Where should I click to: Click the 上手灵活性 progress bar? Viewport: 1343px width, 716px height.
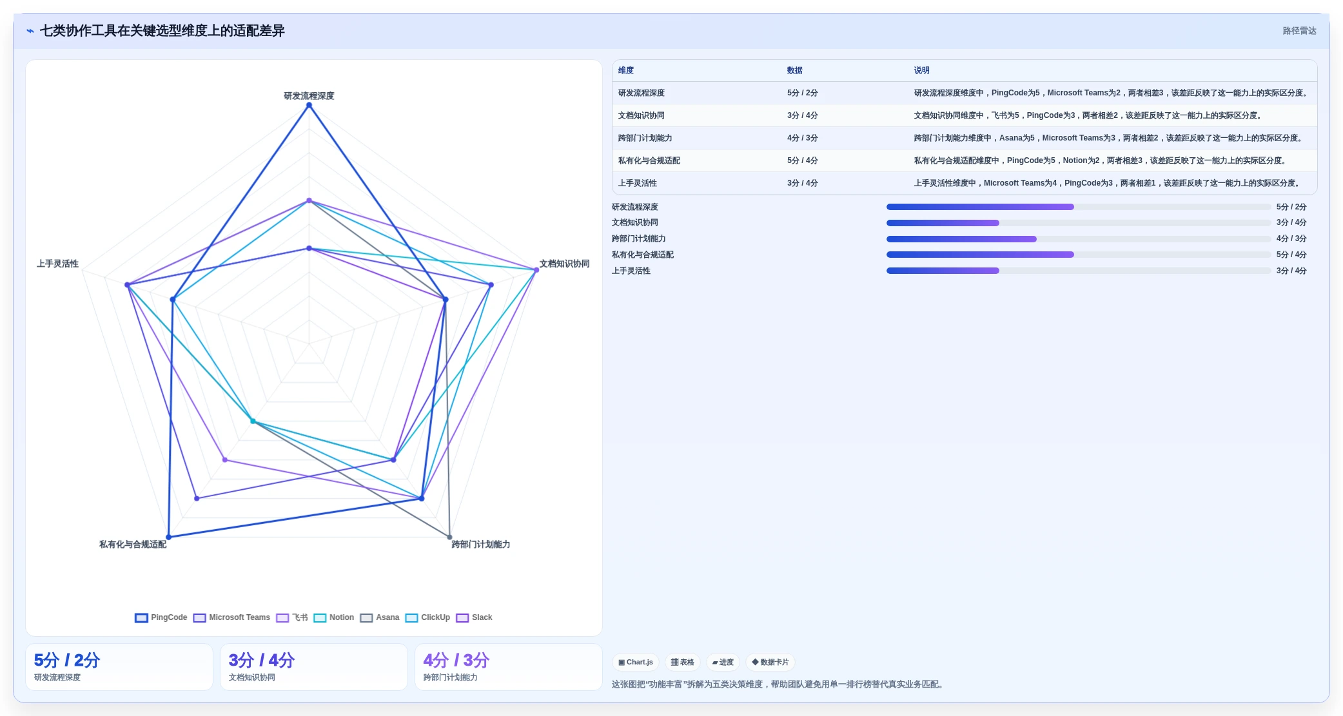pyautogui.click(x=1079, y=271)
